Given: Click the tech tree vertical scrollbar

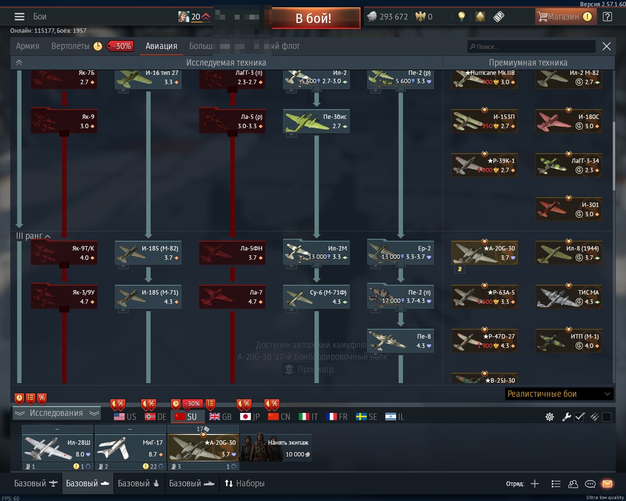Looking at the screenshot, I should tap(614, 157).
